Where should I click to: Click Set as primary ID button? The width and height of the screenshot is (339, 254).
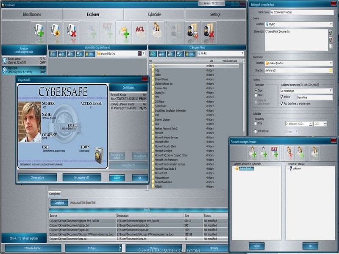[82, 177]
